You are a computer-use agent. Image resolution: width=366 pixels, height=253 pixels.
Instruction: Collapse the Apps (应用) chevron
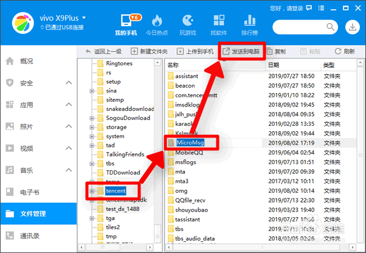69,105
